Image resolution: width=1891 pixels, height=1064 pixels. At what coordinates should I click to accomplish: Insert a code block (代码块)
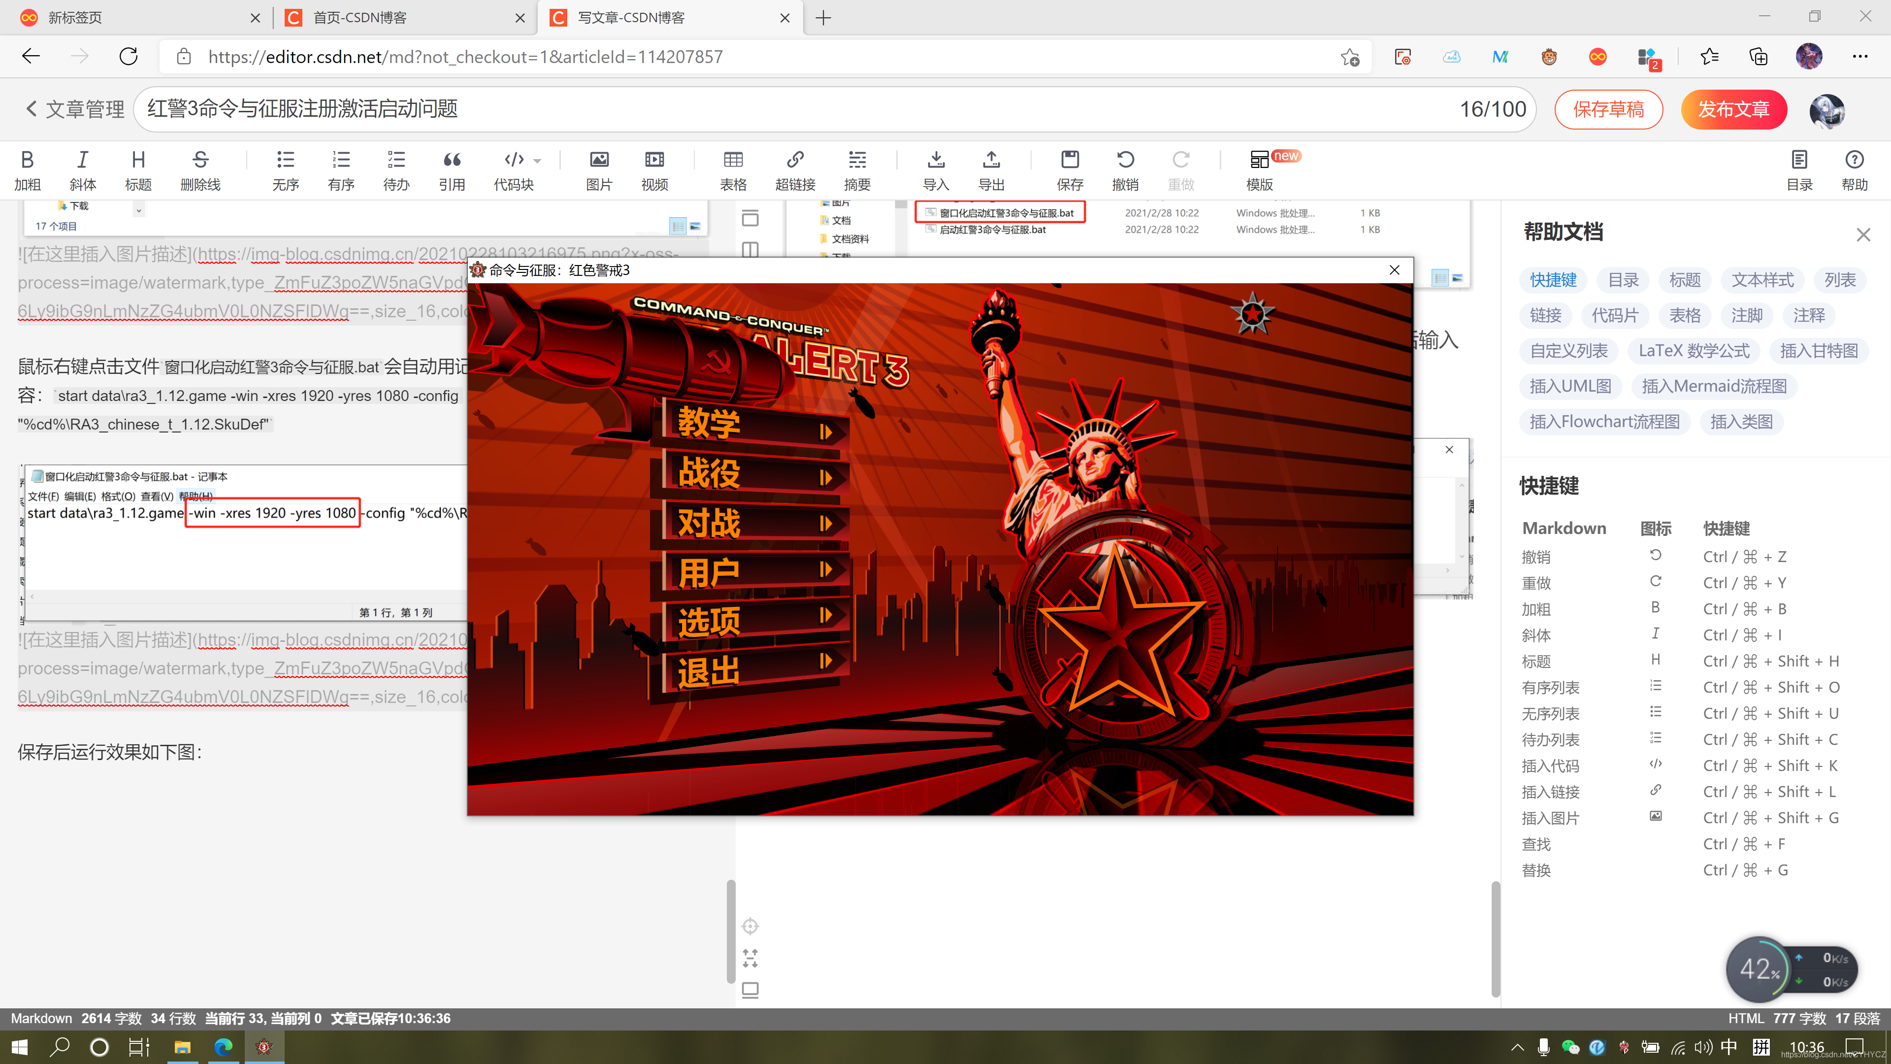(x=514, y=170)
